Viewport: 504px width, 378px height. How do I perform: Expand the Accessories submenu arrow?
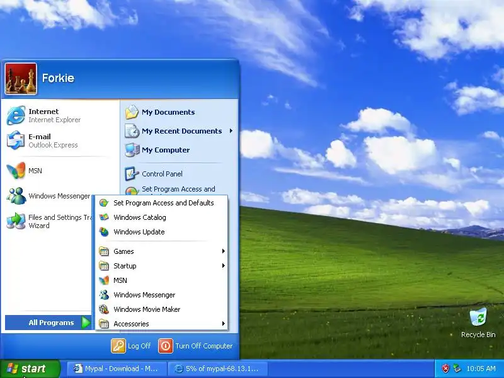224,323
